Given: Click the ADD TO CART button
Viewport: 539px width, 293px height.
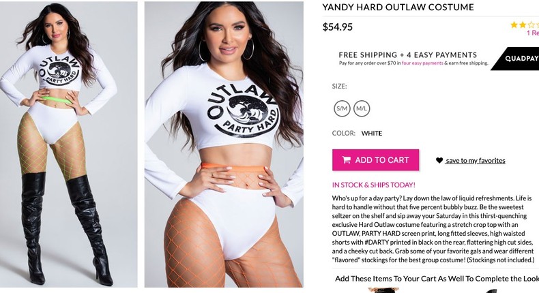Looking at the screenshot, I should coord(375,159).
